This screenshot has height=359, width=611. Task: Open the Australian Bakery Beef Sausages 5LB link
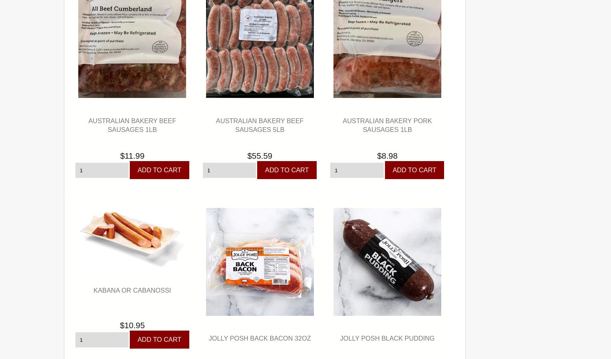click(260, 125)
